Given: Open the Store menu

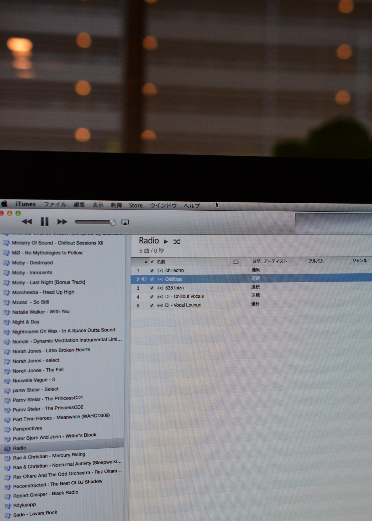Looking at the screenshot, I should tap(135, 205).
